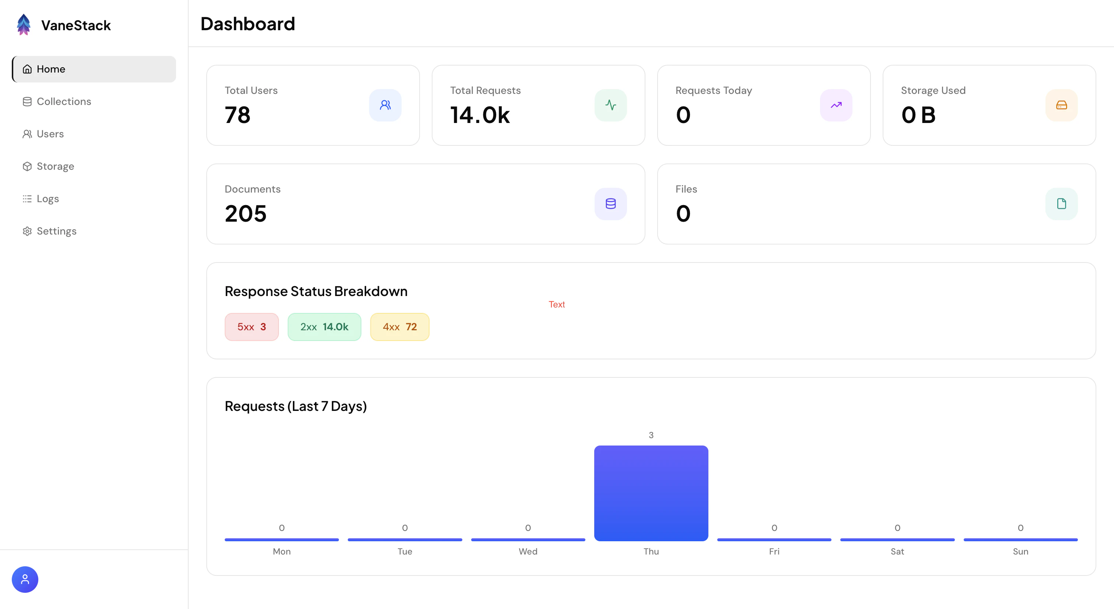Image resolution: width=1114 pixels, height=609 pixels.
Task: Click the Requests Today trending arrow icon
Action: pyautogui.click(x=835, y=105)
